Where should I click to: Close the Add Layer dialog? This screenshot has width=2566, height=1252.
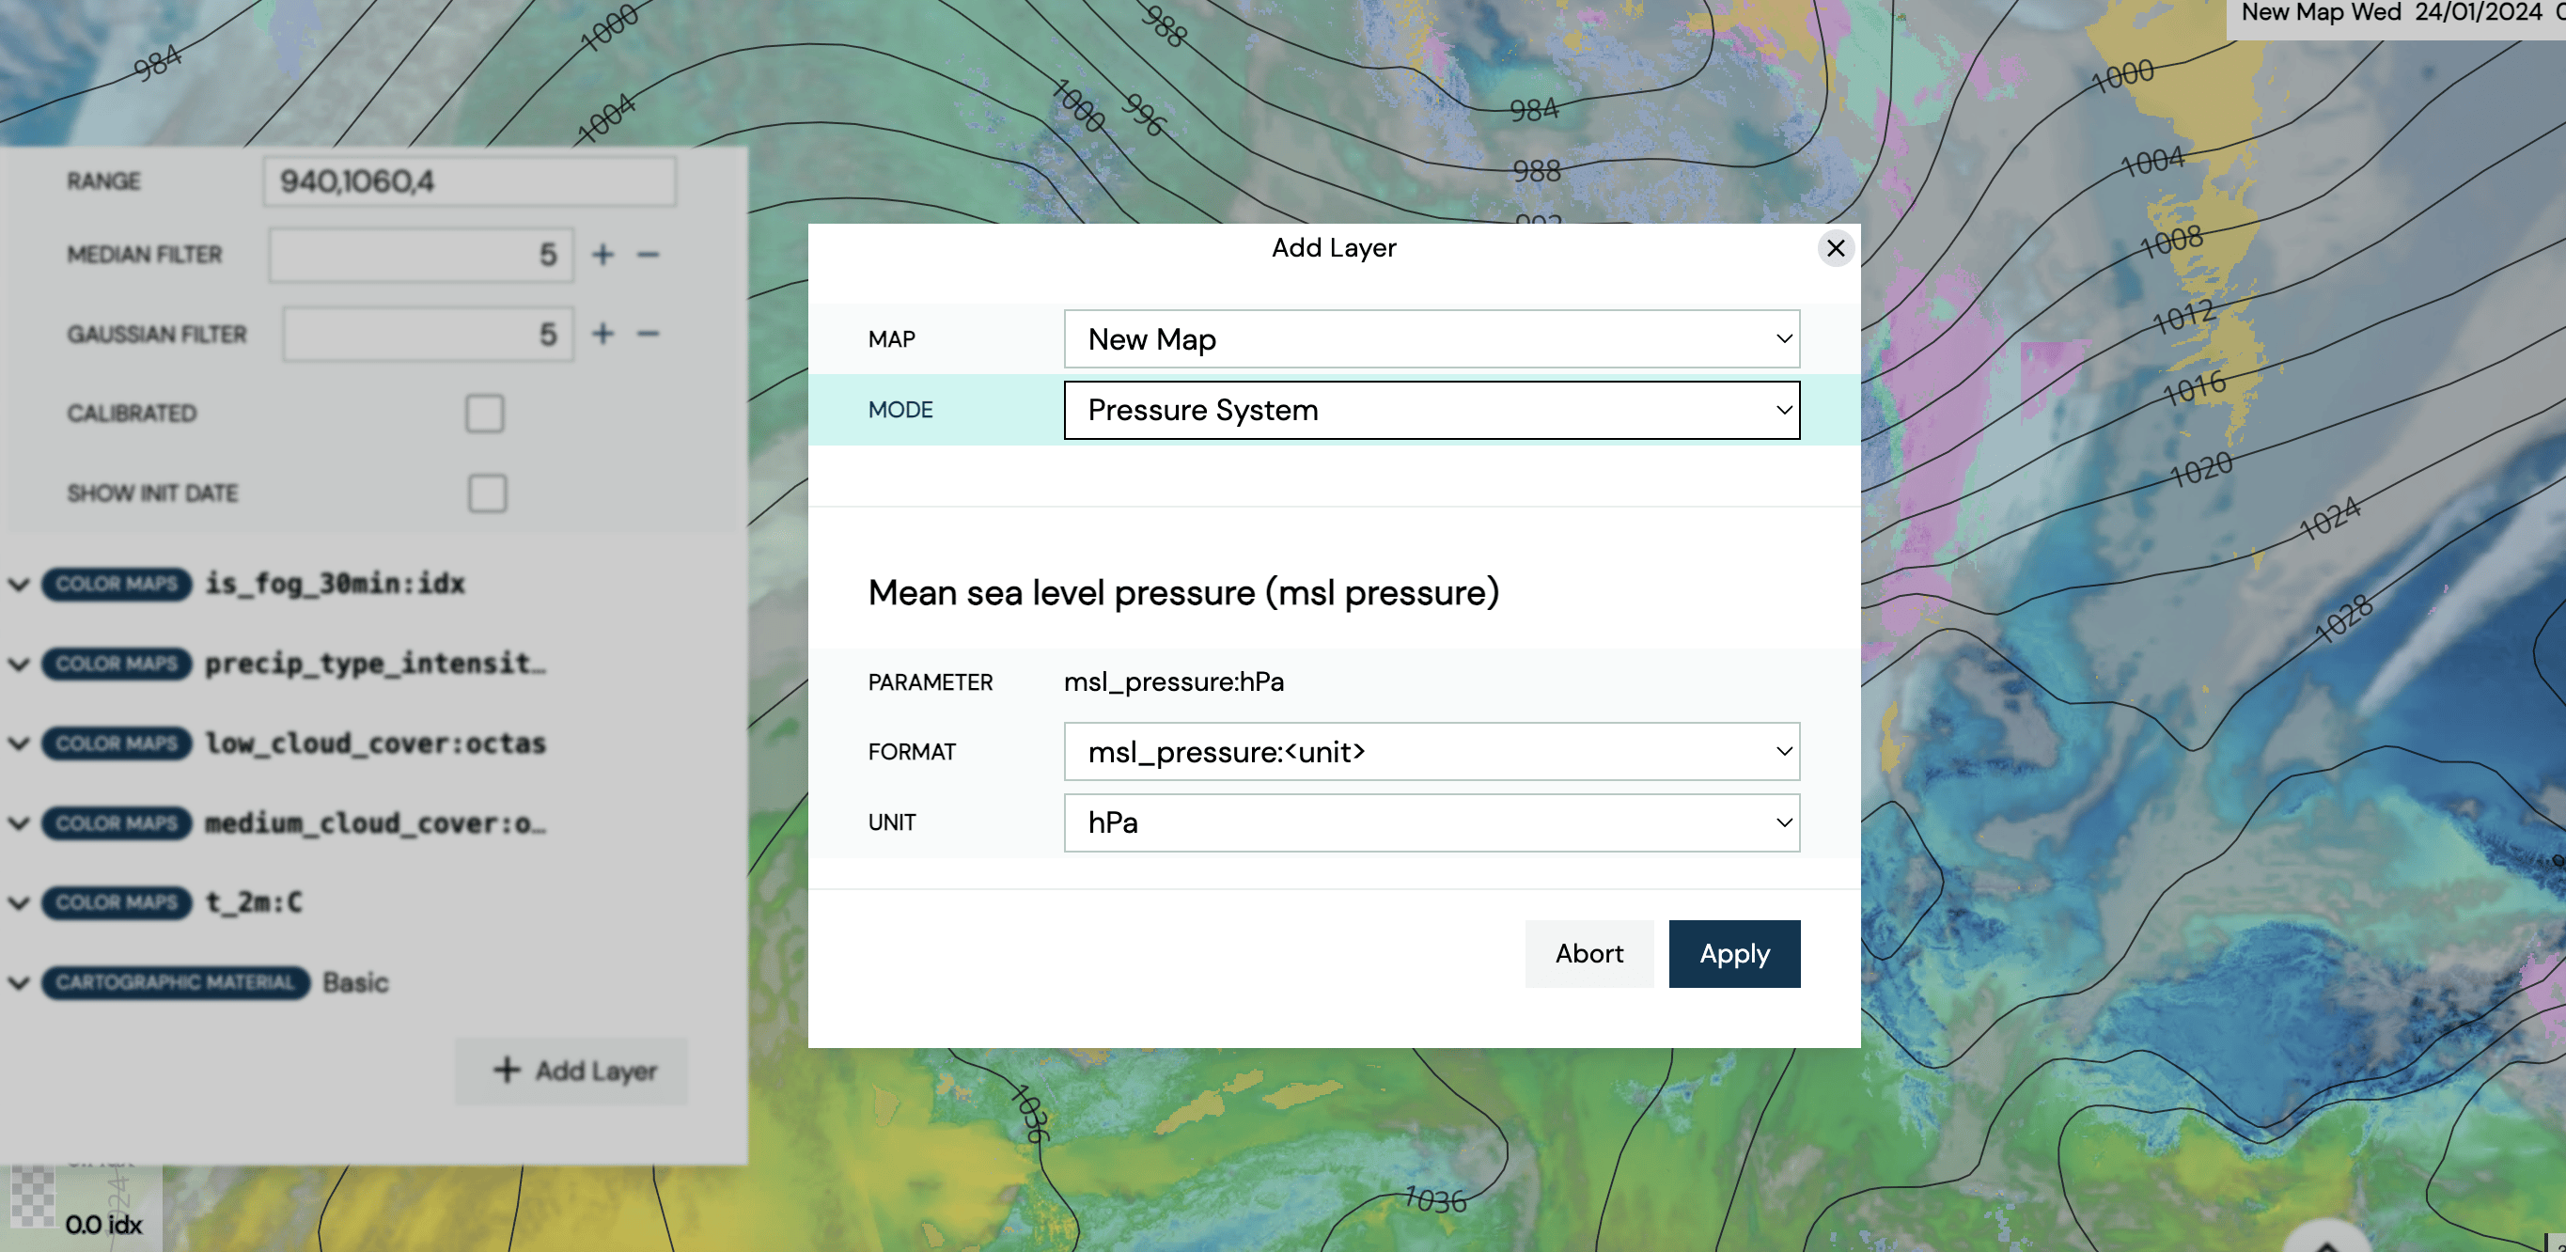pyautogui.click(x=1835, y=248)
